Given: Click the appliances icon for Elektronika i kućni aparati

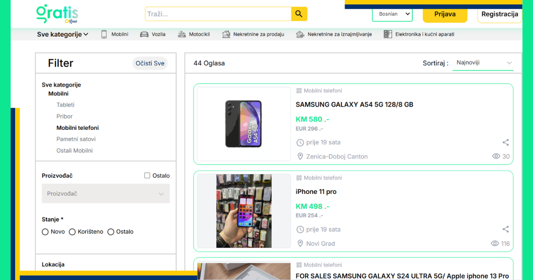Looking at the screenshot, I should pyautogui.click(x=388, y=34).
